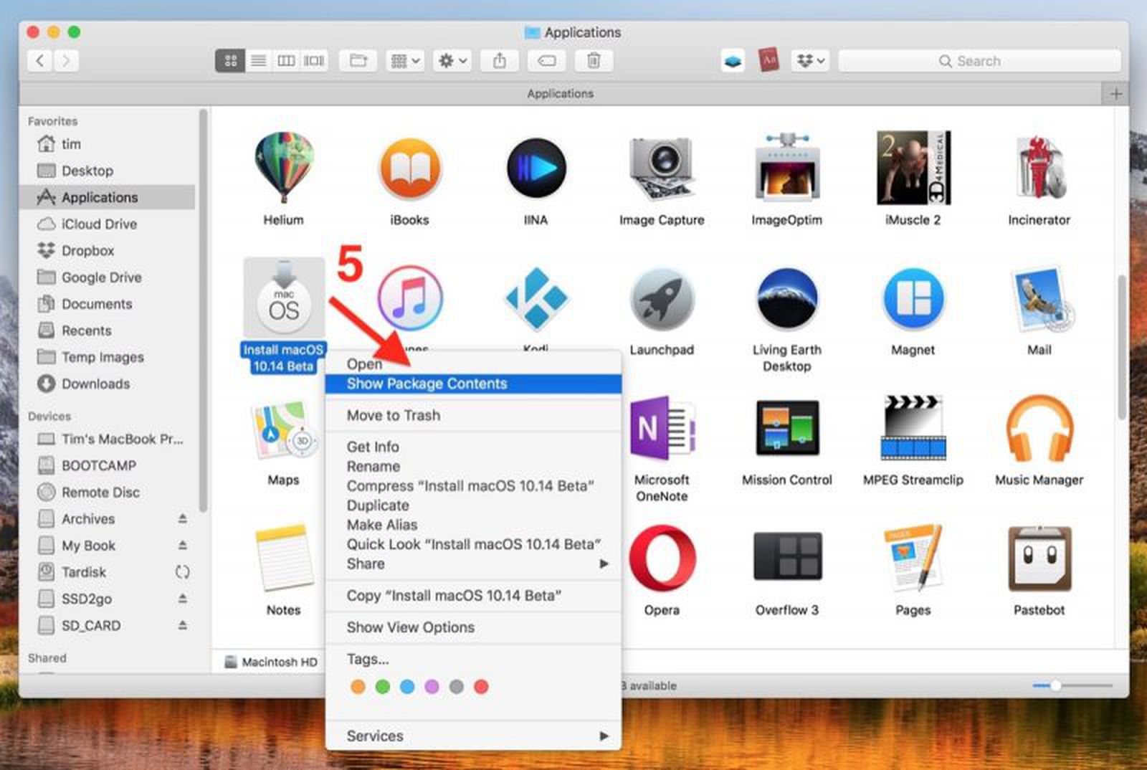Click the MPEG Streamclip icon
The height and width of the screenshot is (770, 1147).
click(913, 429)
